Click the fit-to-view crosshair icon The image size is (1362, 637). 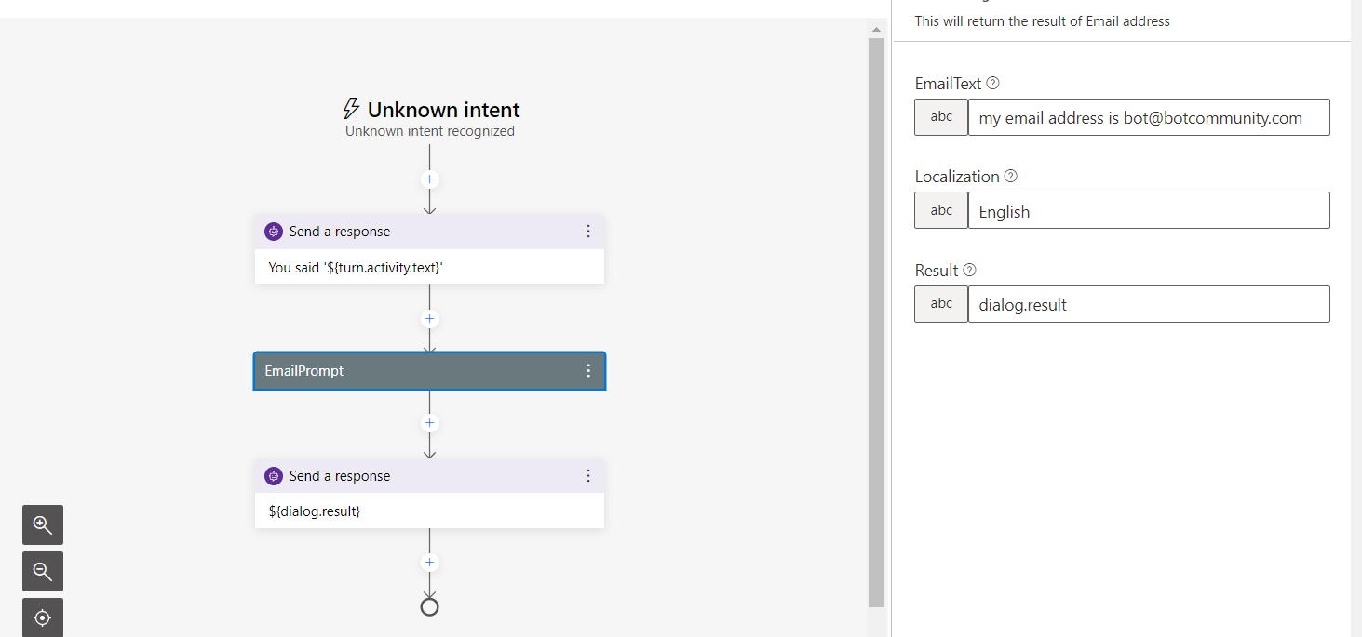[42, 617]
